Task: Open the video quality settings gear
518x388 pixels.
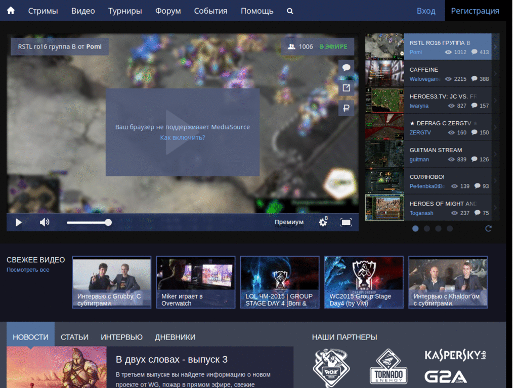Action: 323,222
